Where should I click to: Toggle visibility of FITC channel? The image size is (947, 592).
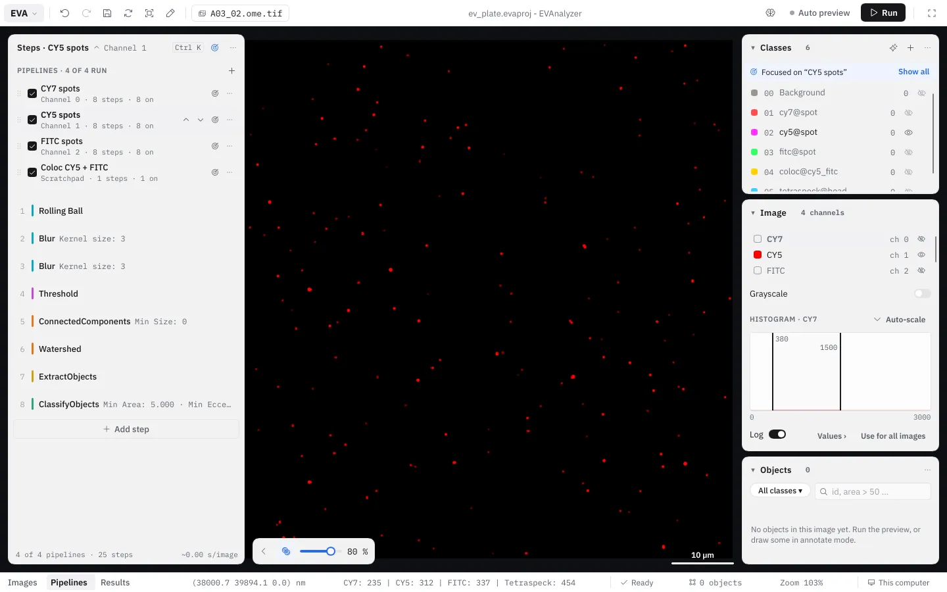tap(921, 270)
